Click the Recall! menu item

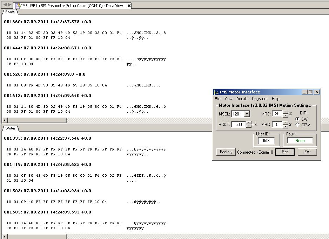pyautogui.click(x=242, y=99)
